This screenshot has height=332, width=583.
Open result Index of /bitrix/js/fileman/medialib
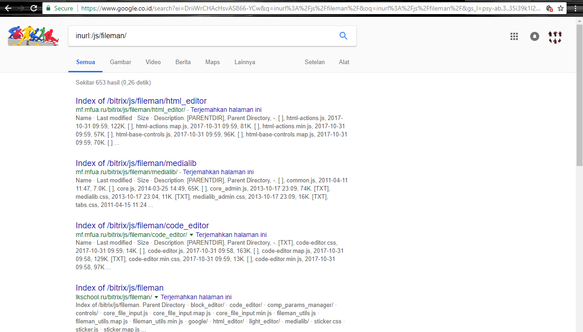click(136, 163)
